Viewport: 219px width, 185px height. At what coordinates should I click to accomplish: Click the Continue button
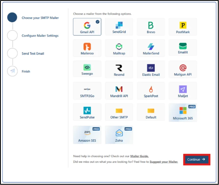(197, 159)
